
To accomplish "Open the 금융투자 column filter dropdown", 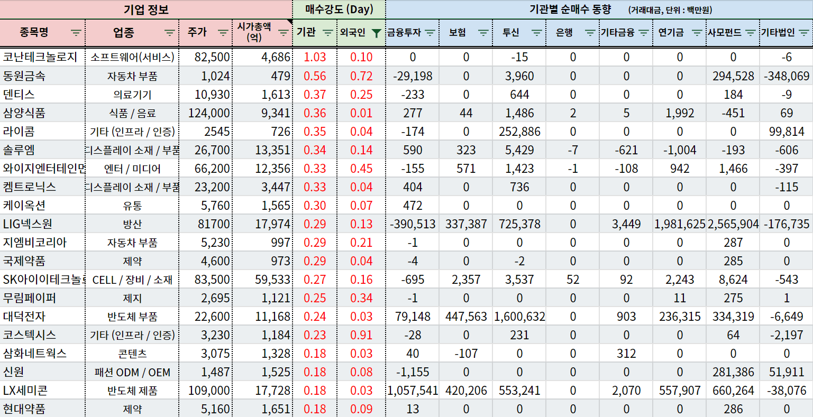I will [x=430, y=33].
